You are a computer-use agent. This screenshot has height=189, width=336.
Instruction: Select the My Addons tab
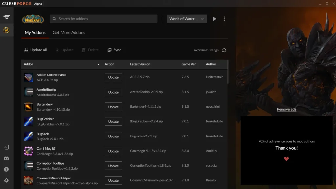(x=35, y=33)
